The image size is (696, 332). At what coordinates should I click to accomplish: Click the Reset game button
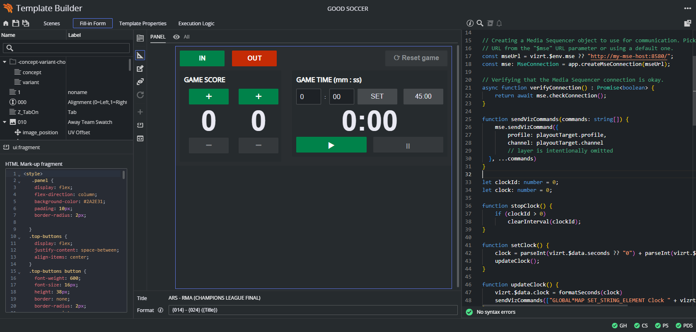point(416,58)
